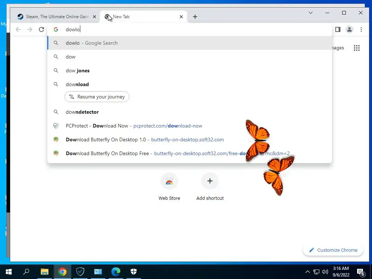
Task: Close the New Tab tab
Action: pyautogui.click(x=181, y=17)
